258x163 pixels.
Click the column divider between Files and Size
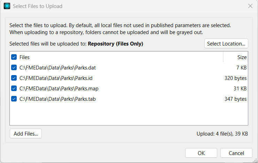pyautogui.click(x=223, y=57)
